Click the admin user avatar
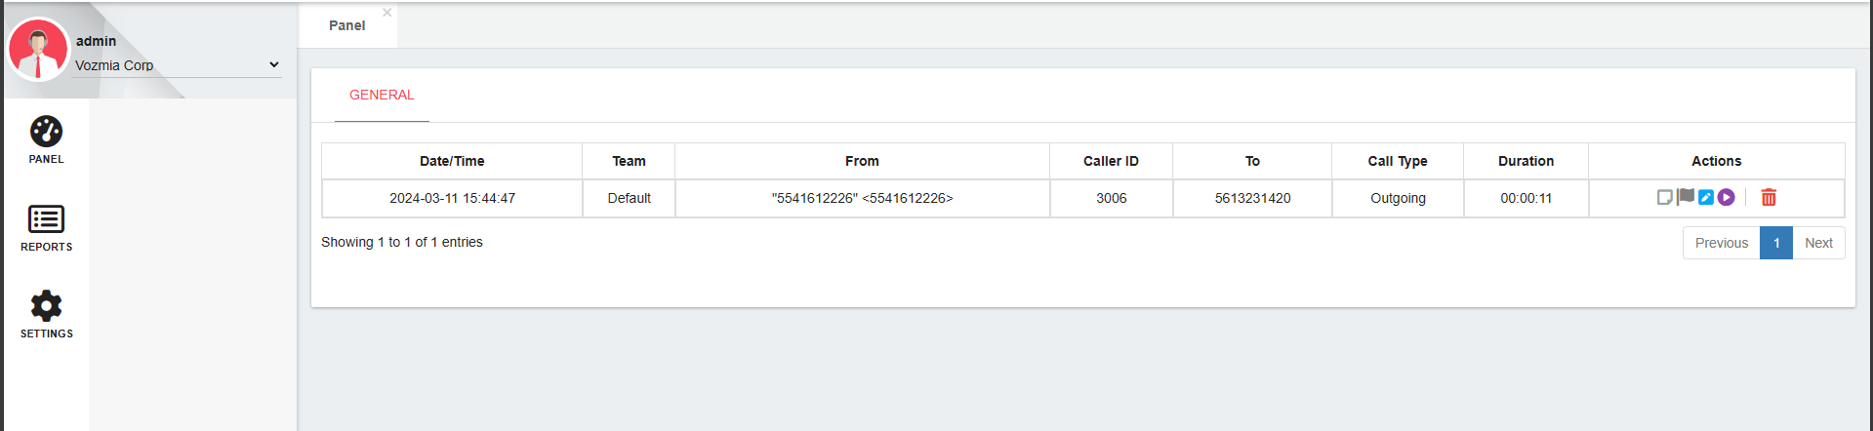Screen dimensions: 1873x431 (x=38, y=50)
